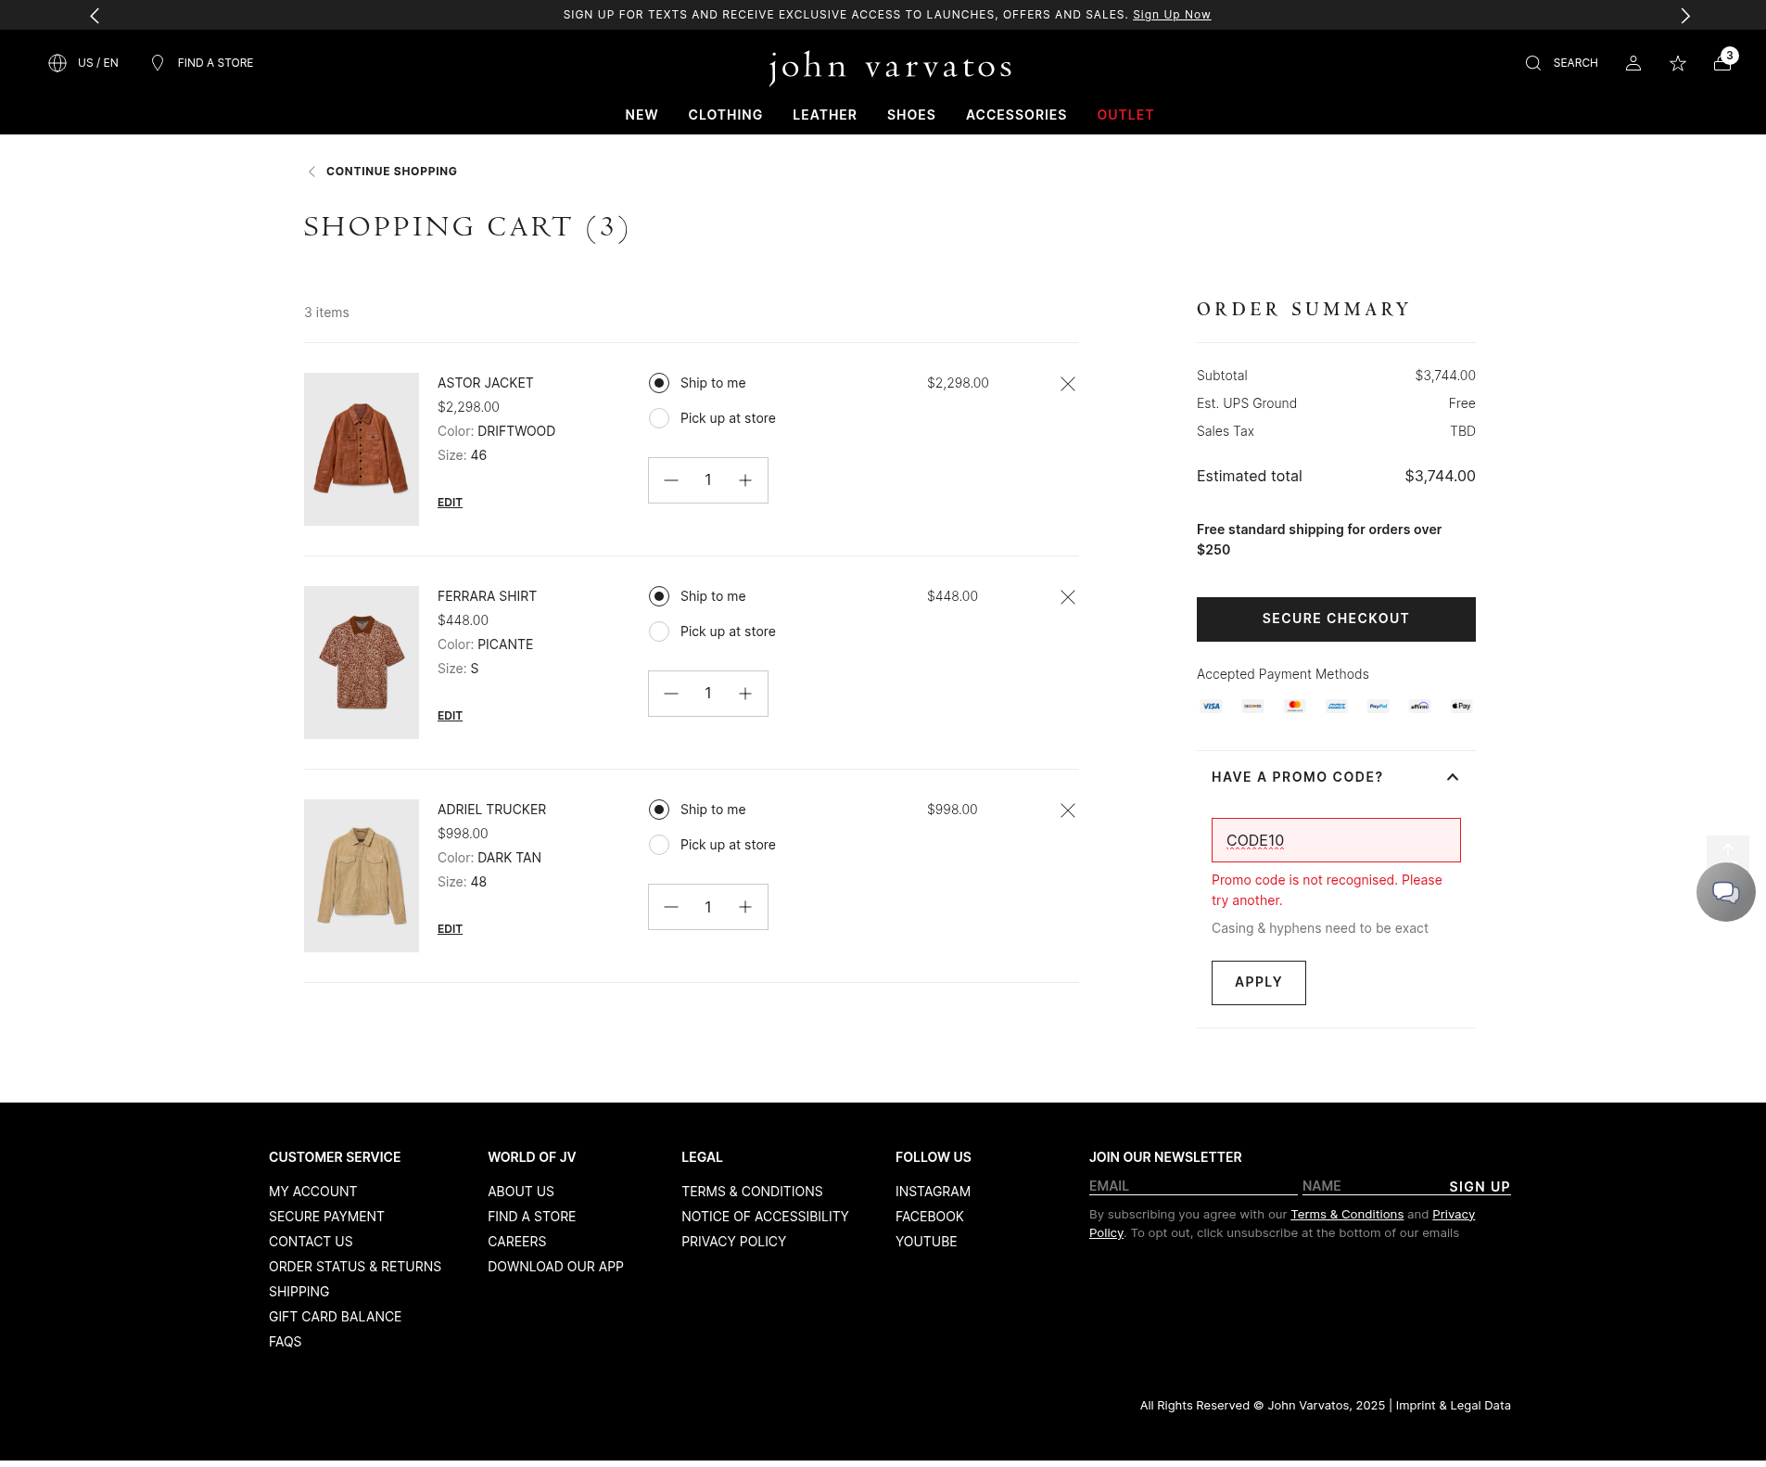Image resolution: width=1766 pixels, height=1467 pixels.
Task: Open the US / EN region selector
Action: click(x=83, y=63)
